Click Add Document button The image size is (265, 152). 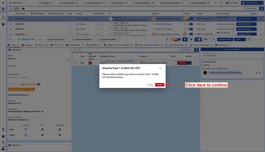click(232, 50)
